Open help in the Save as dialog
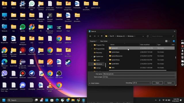The width and height of the screenshot is (184, 103). [174, 41]
